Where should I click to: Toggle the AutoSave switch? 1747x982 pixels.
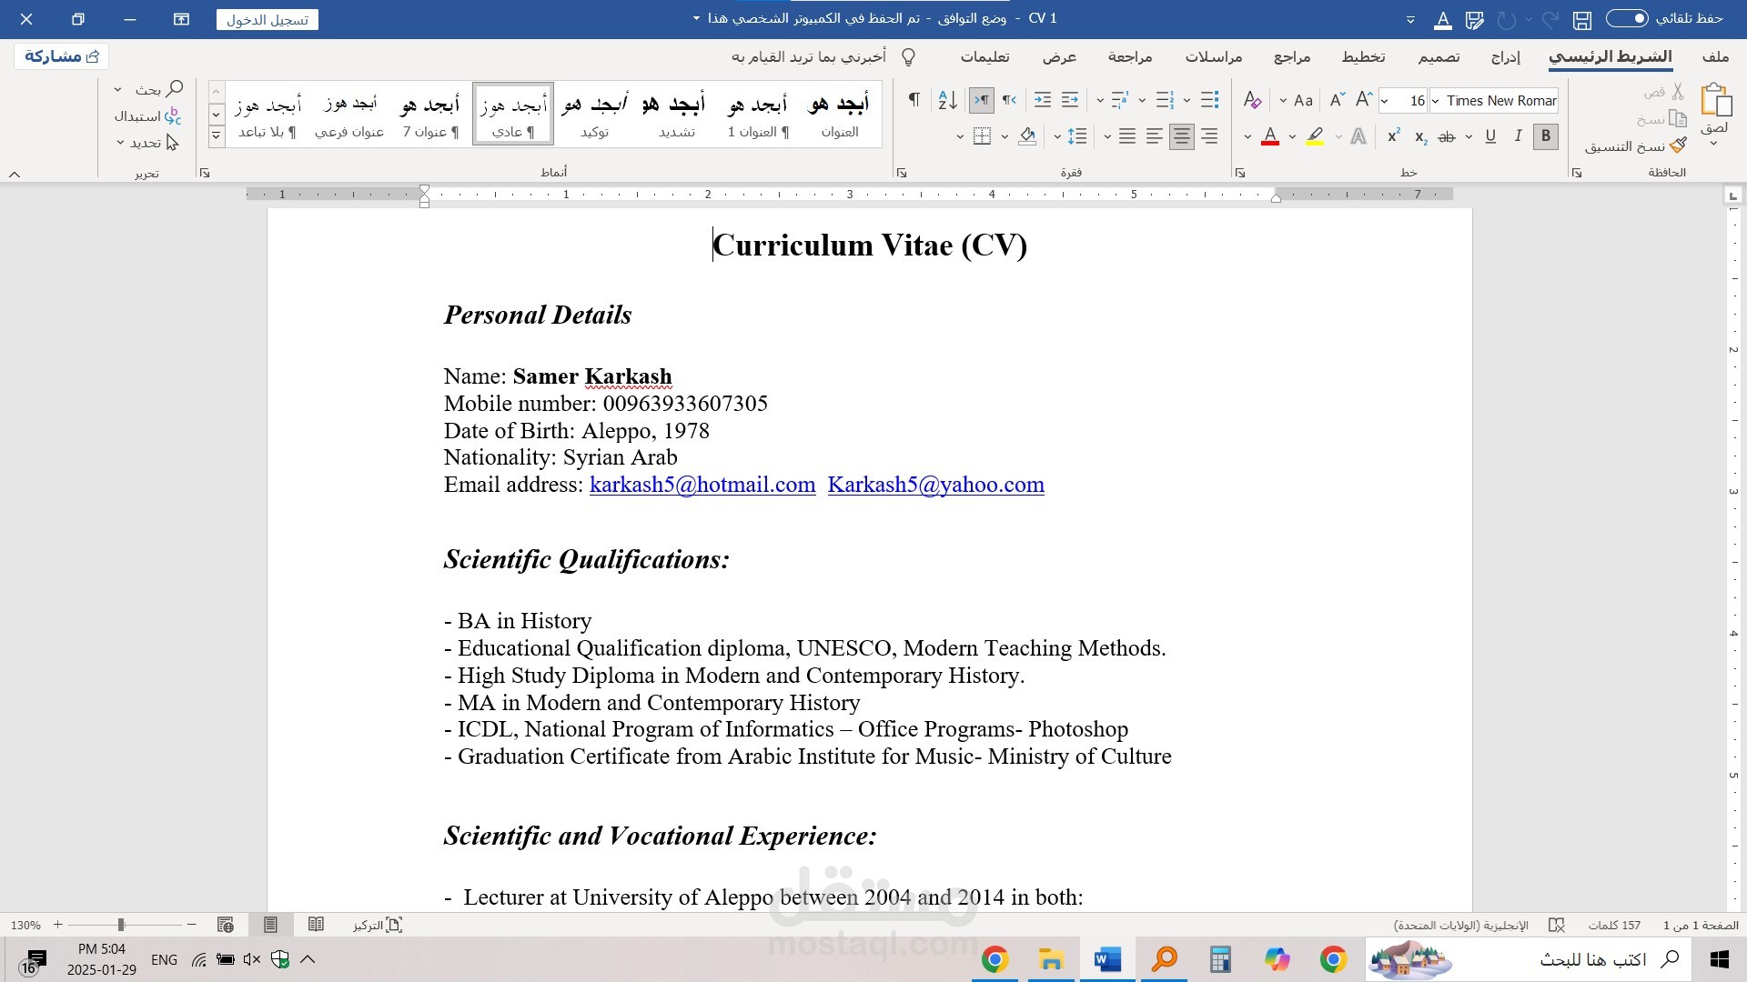pyautogui.click(x=1626, y=18)
